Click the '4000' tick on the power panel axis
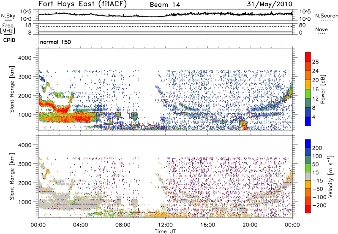 (x=25, y=58)
